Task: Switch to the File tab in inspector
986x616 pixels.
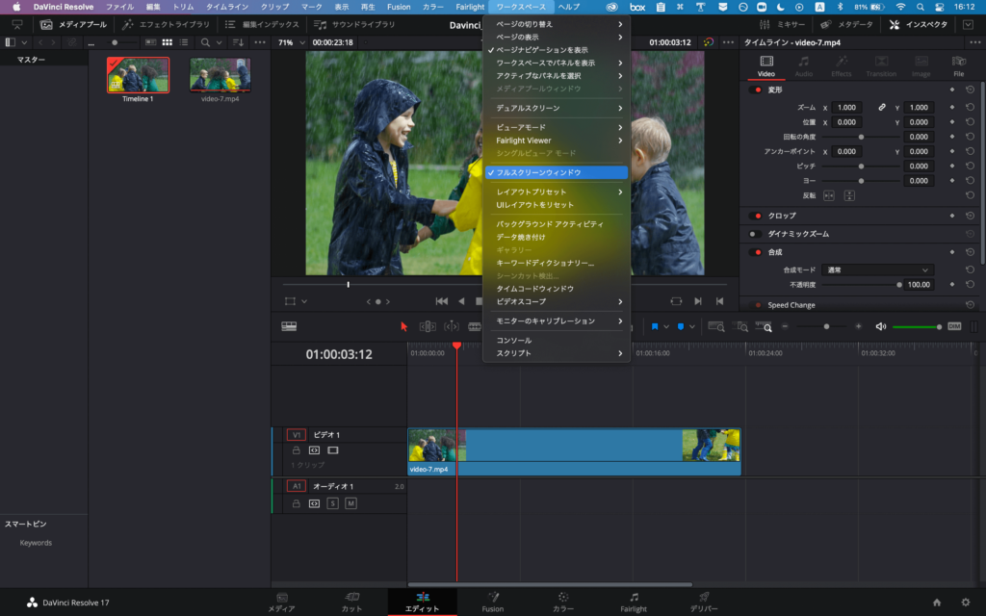Action: (x=958, y=65)
